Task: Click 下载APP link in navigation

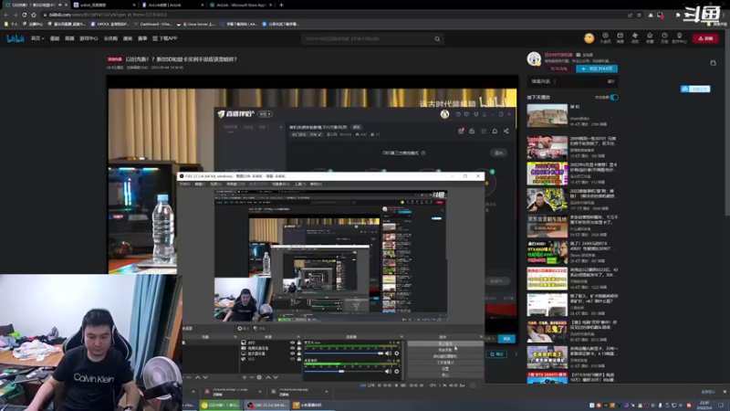Action: coord(165,38)
